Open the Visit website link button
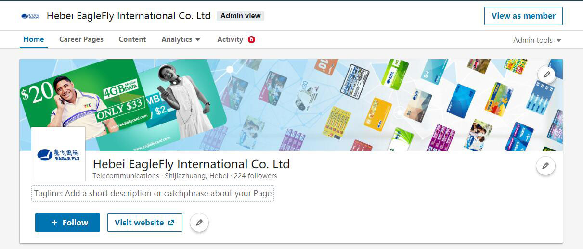Image resolution: width=583 pixels, height=249 pixels. tap(145, 223)
